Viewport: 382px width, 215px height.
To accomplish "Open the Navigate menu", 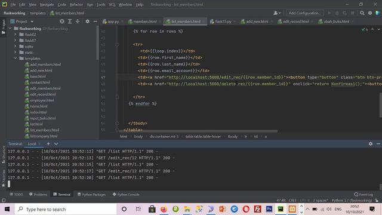I will tap(47, 5).
